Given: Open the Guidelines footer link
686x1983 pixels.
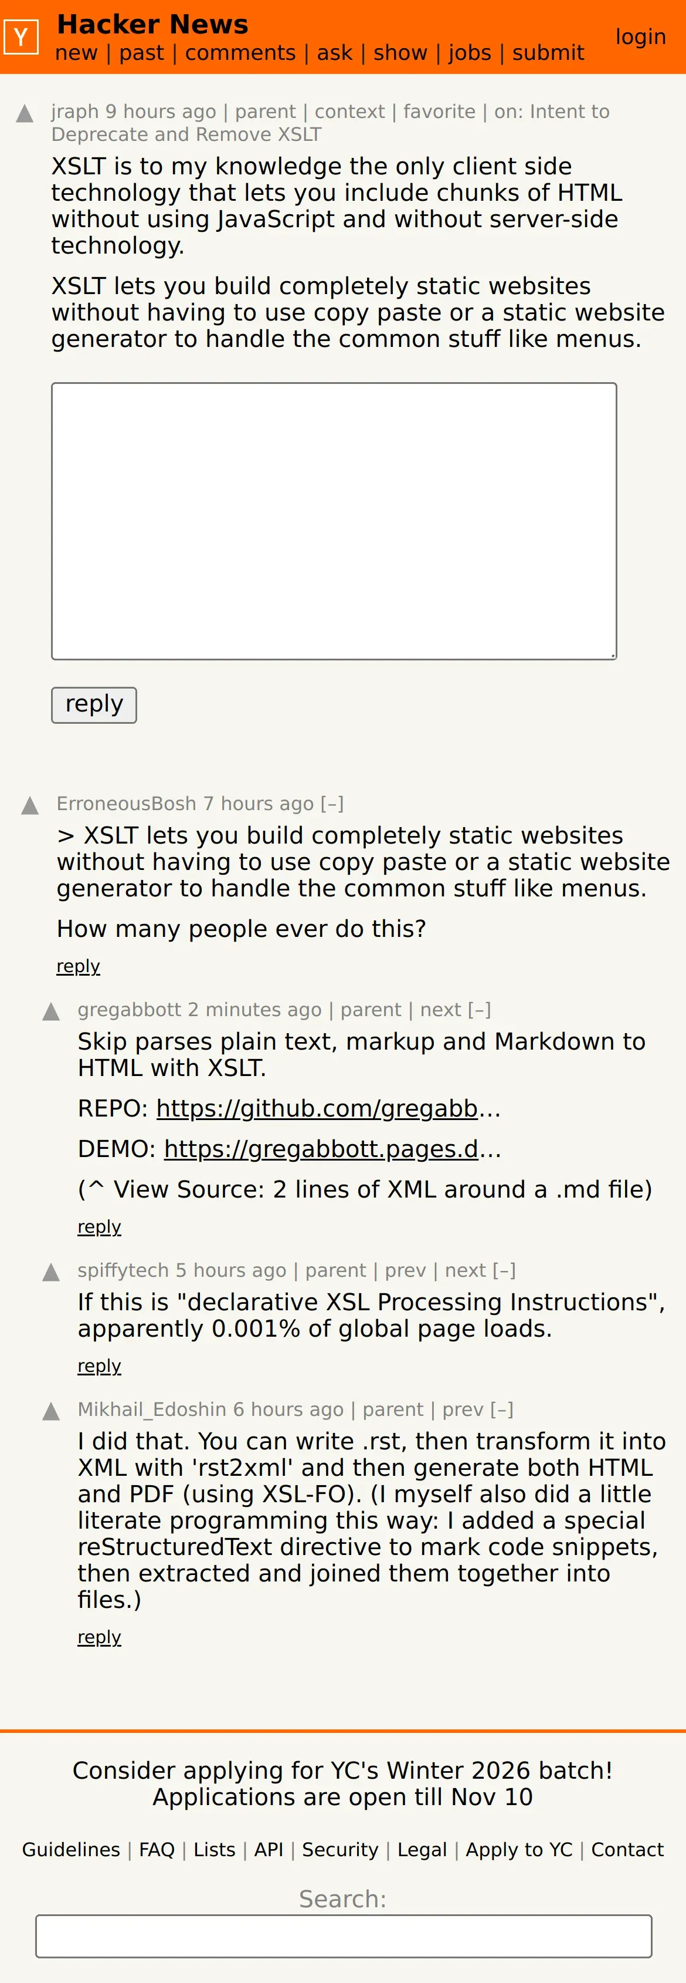Looking at the screenshot, I should point(71,1849).
